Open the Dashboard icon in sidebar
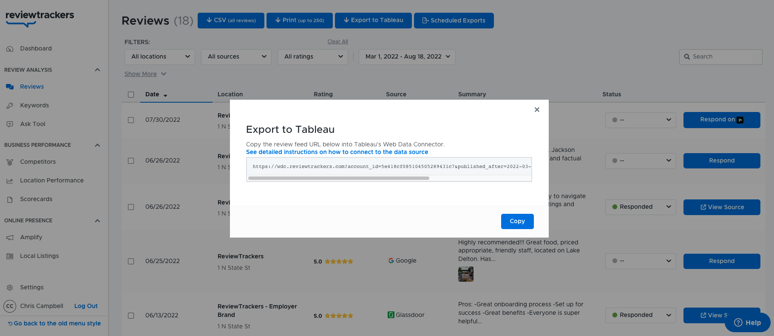Image resolution: width=774 pixels, height=336 pixels. 10,49
